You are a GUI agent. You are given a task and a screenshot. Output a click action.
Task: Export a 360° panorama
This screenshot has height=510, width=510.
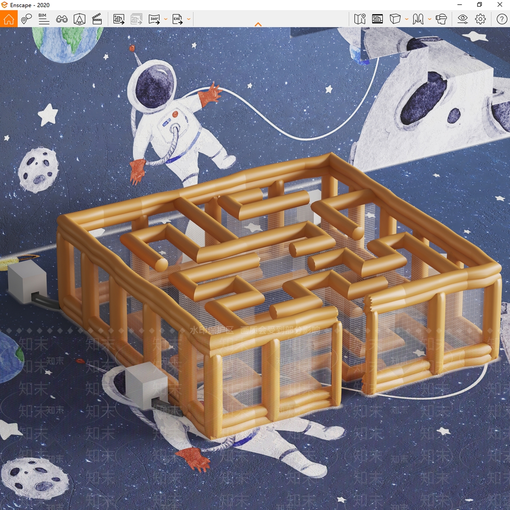[x=154, y=19]
